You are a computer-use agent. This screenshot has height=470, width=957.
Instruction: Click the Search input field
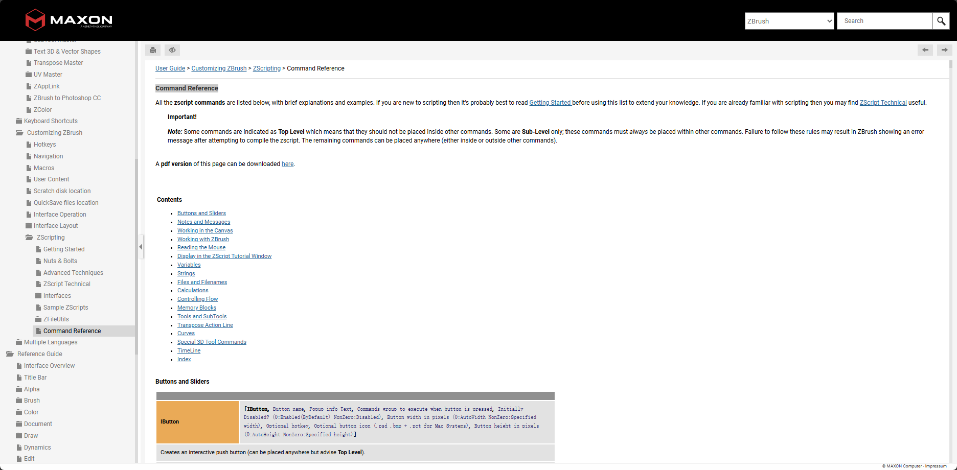point(884,21)
